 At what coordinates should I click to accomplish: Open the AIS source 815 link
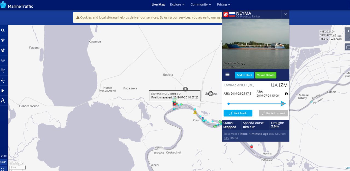click(x=226, y=138)
